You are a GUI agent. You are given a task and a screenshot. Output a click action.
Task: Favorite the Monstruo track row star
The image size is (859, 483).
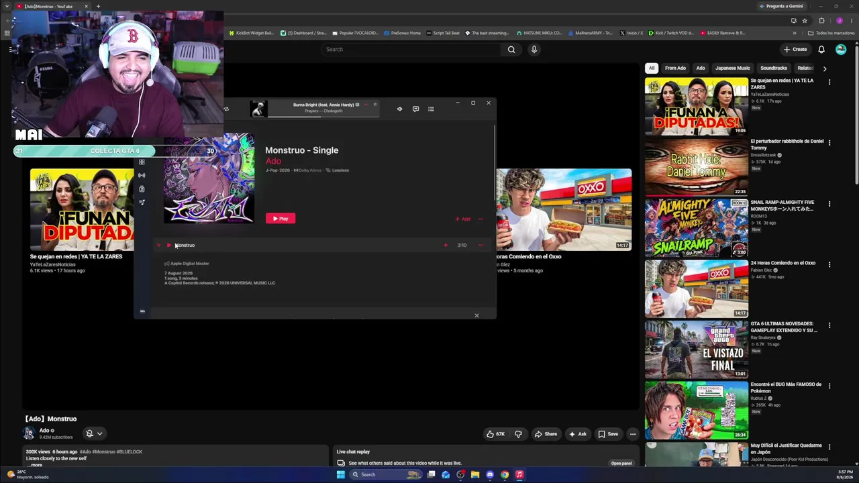point(158,245)
